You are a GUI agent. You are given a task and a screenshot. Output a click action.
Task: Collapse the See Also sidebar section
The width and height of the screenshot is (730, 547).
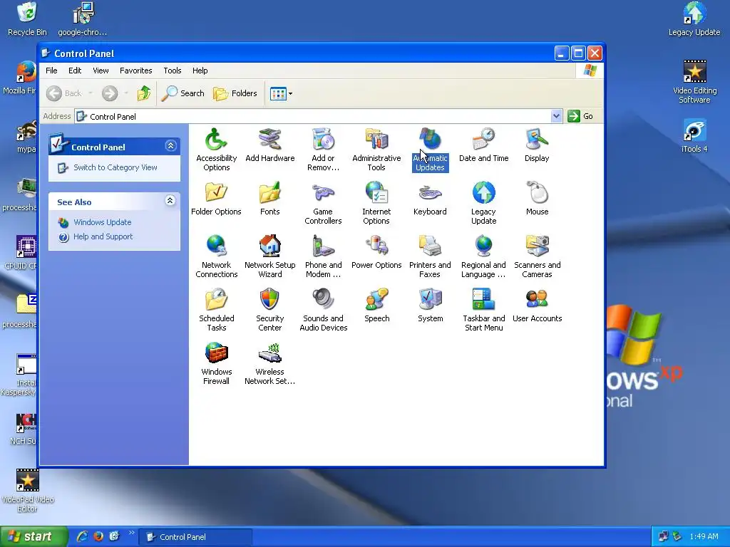170,201
